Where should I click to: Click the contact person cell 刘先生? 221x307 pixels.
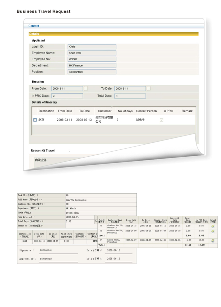coord(140,120)
